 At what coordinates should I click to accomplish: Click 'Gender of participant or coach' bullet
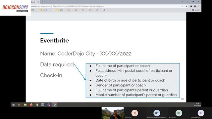[121, 85]
